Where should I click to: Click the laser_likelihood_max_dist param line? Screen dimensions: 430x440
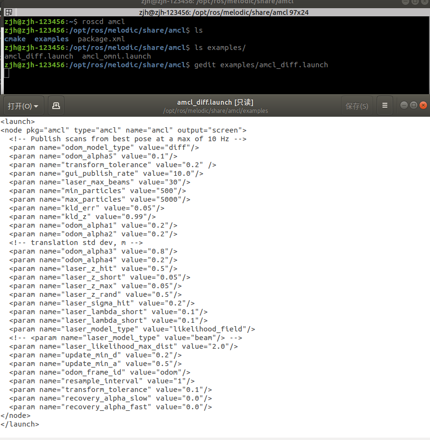[x=124, y=346]
